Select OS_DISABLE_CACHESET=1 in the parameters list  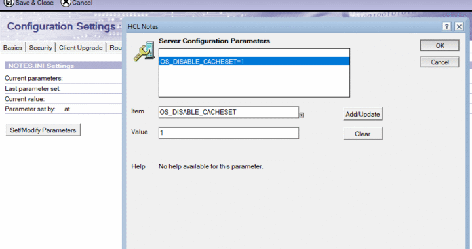tap(254, 62)
